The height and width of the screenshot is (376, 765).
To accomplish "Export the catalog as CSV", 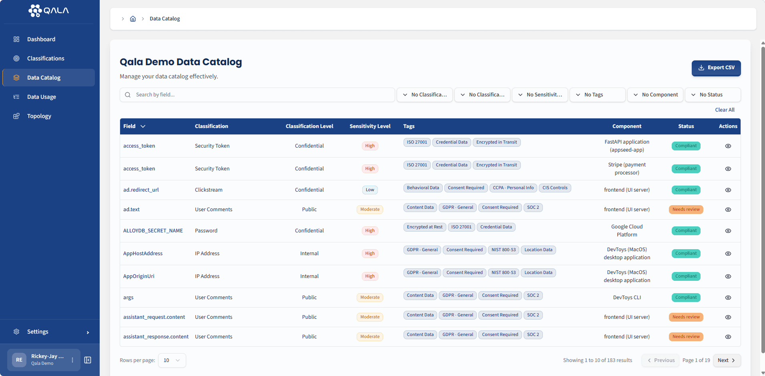I will (716, 68).
